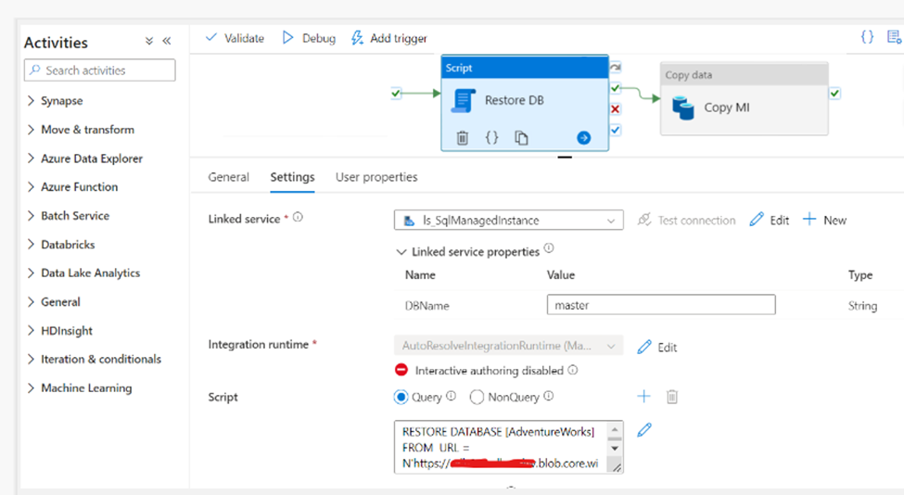Switch to the General tab
904x495 pixels.
[228, 177]
